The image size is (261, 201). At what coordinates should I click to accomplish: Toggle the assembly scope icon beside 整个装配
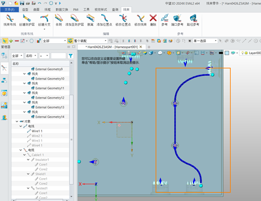70,41
